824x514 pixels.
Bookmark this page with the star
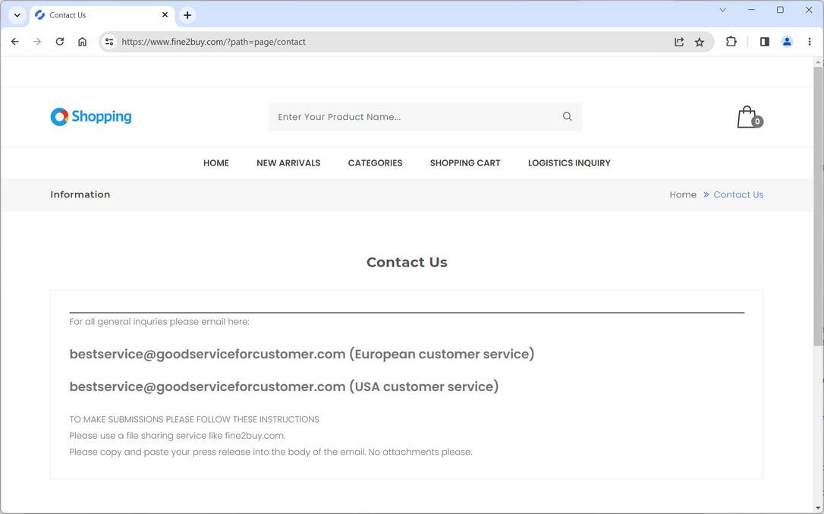click(x=699, y=42)
